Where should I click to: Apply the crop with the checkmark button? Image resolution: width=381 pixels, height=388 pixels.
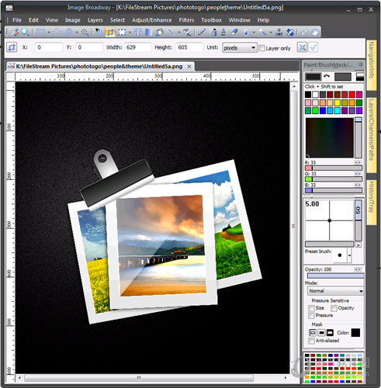[x=313, y=47]
